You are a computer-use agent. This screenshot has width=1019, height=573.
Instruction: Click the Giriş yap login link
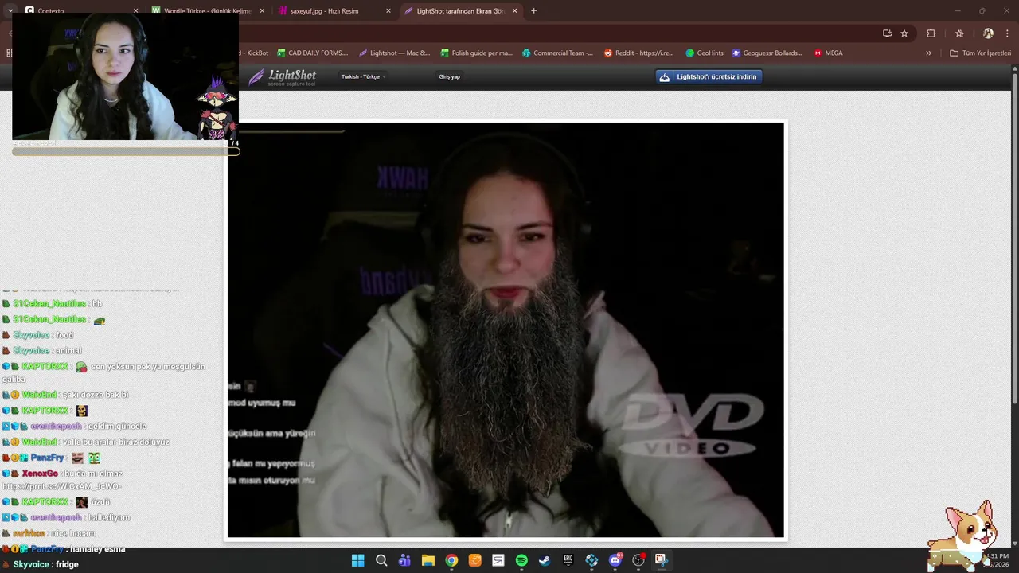click(449, 77)
